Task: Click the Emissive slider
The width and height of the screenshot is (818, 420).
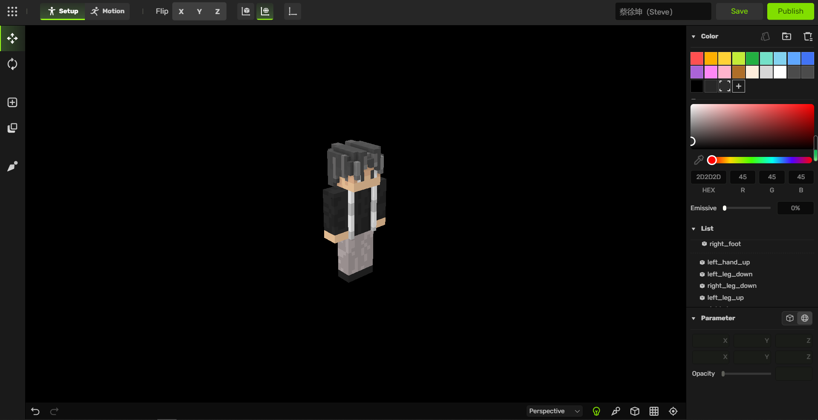Action: pos(747,208)
